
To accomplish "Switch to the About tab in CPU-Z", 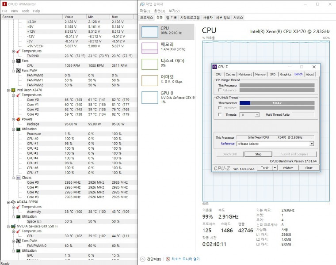I will [310, 75].
